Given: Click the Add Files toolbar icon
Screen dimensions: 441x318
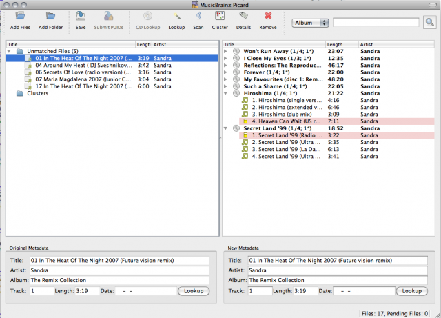Looking at the screenshot, I should click(20, 16).
